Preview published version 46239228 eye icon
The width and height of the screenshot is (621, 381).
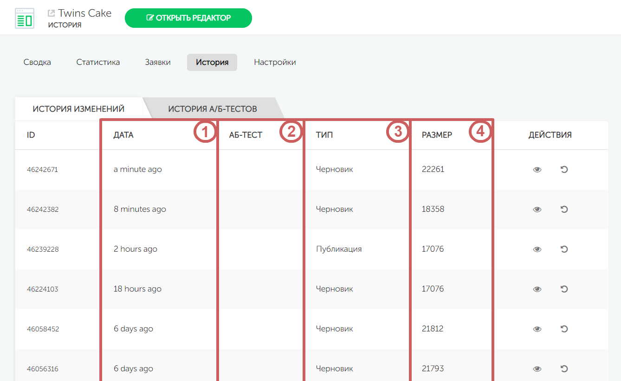(x=537, y=249)
